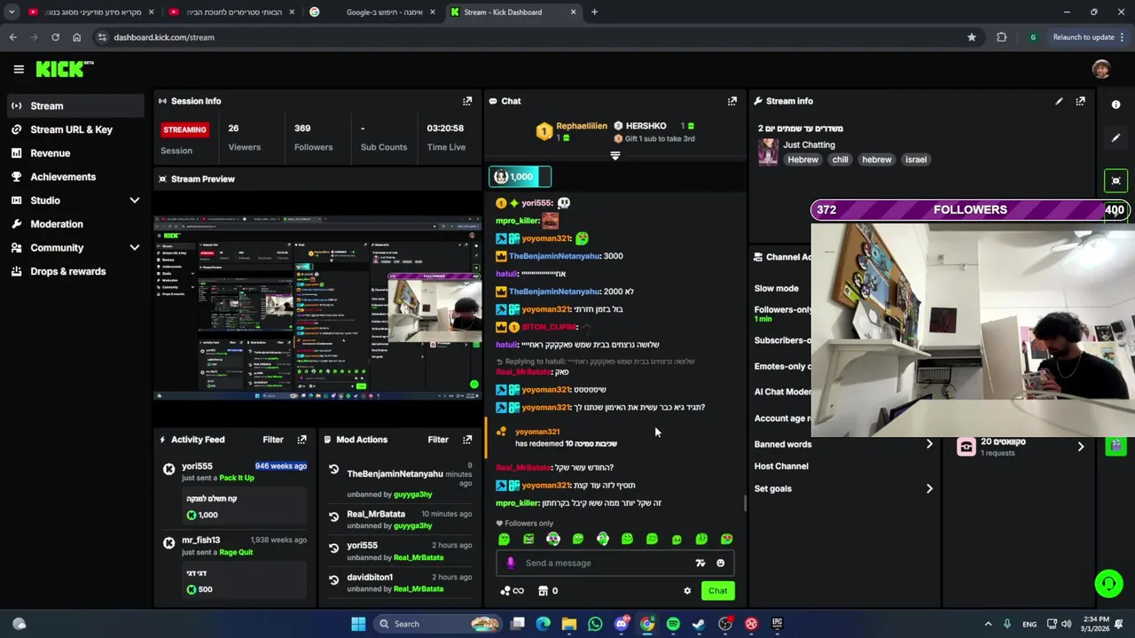
Task: Click the Kick logo
Action: [64, 69]
